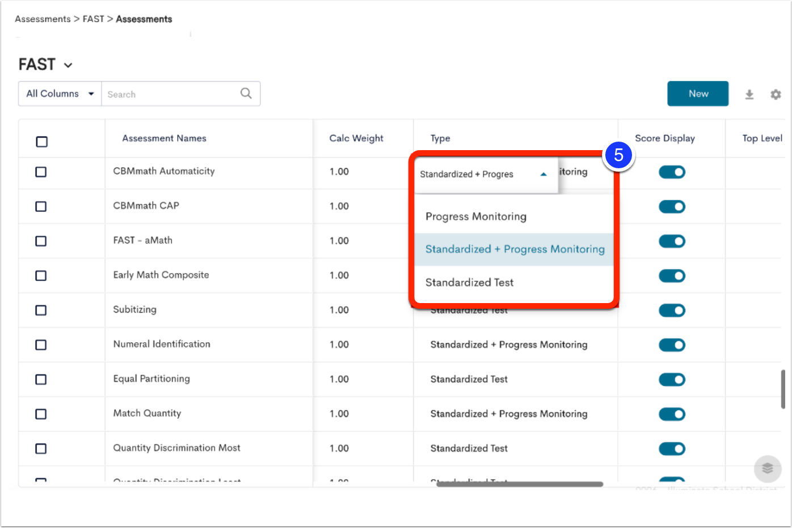792x528 pixels.
Task: Click the Top Level column header
Action: [762, 138]
